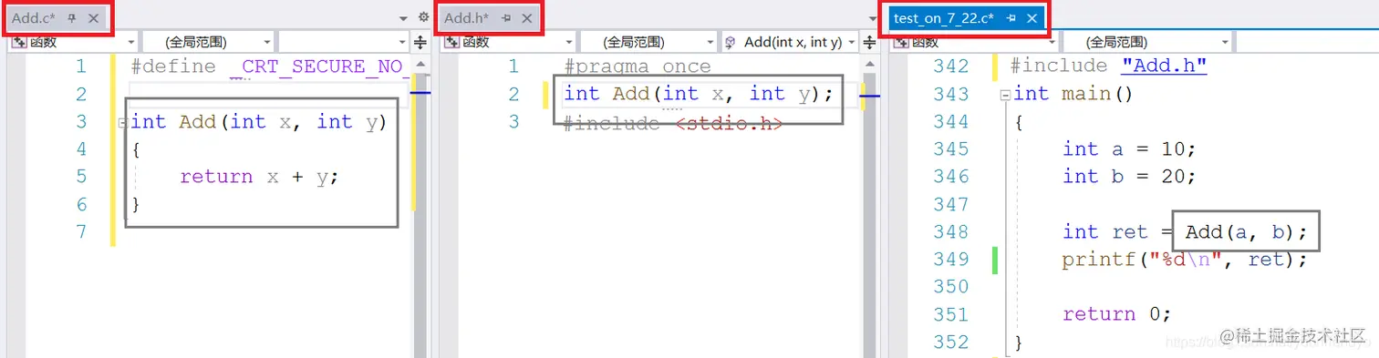Click "int main()" in test_on_7_22.c
Screen dimensions: 1379x358
point(1073,94)
